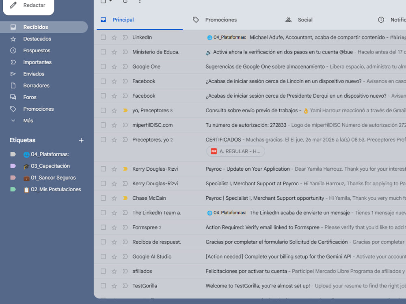Switch to the Principal tab
This screenshot has width=406, height=304.
click(x=140, y=20)
